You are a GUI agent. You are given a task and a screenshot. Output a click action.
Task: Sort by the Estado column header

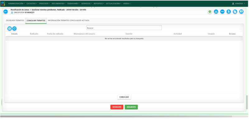click(14, 34)
